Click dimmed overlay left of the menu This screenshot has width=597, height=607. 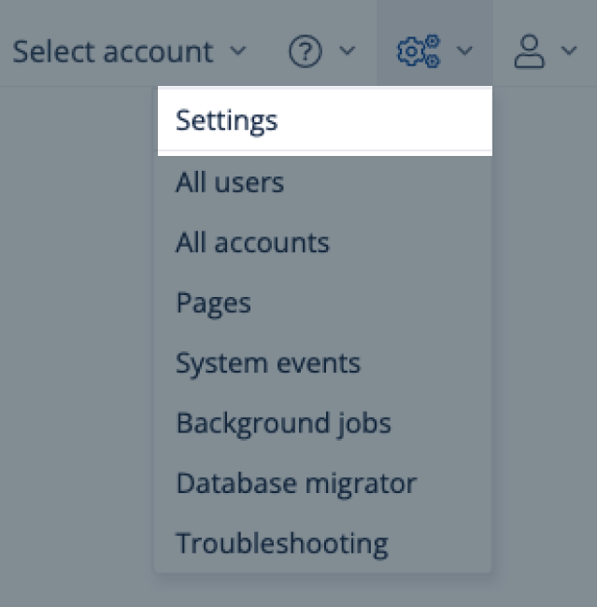click(x=75, y=327)
